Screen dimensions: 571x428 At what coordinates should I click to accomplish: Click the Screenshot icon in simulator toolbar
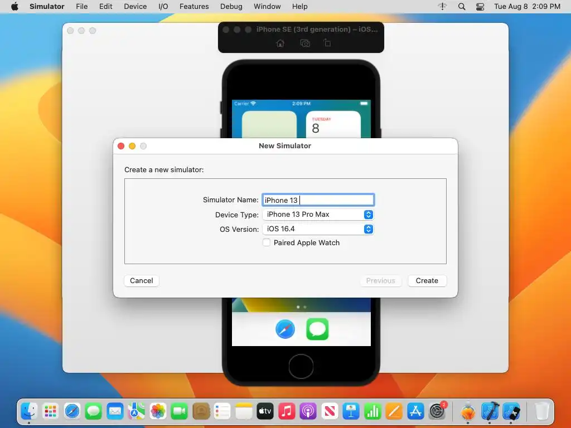[x=305, y=43]
